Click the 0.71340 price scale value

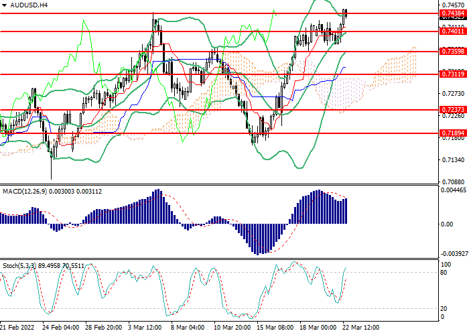[454, 160]
